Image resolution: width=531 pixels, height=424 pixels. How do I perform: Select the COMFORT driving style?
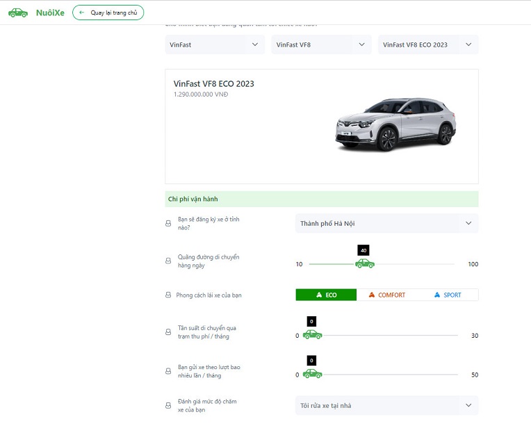pos(386,295)
